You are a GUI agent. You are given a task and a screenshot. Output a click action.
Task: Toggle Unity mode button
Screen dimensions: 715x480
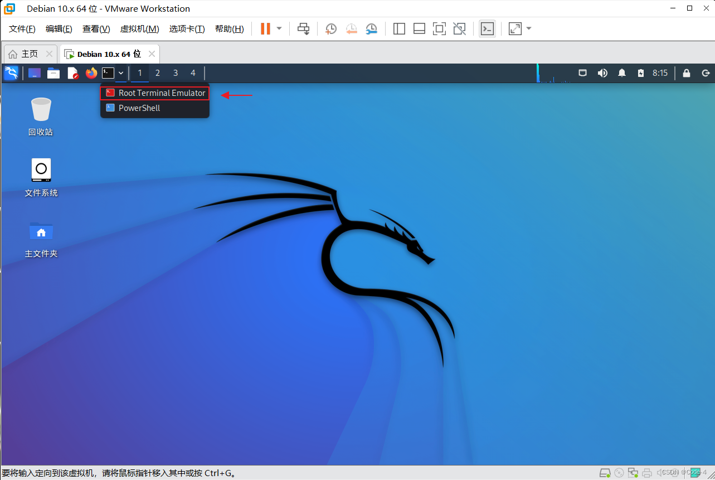pos(459,28)
